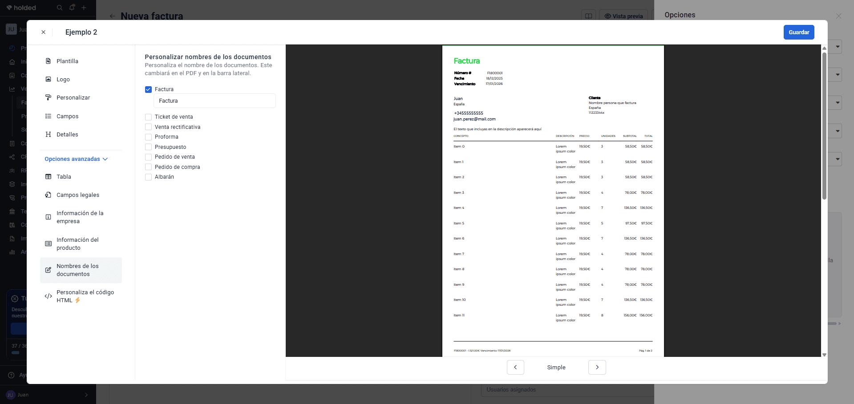Select the Logo image icon
The width and height of the screenshot is (854, 404).
point(48,79)
